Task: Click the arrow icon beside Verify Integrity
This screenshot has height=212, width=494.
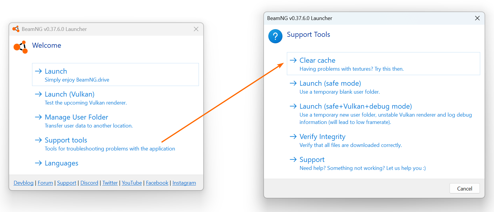Action: (293, 136)
